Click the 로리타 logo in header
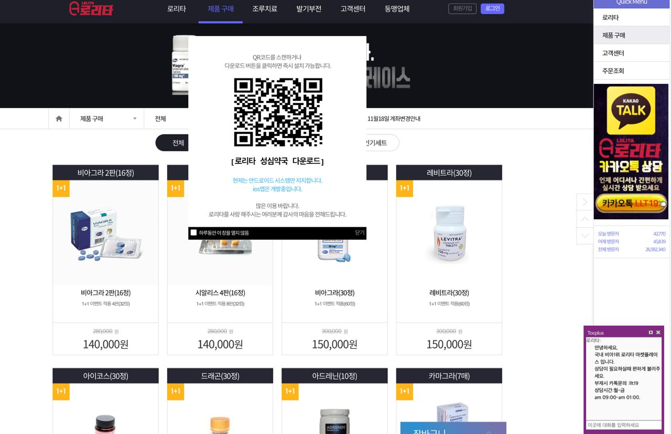Image resolution: width=671 pixels, height=434 pixels. pos(91,8)
